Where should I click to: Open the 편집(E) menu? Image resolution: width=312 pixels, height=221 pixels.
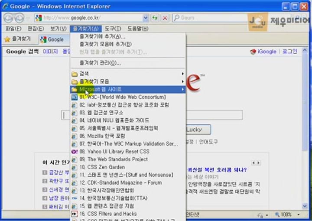(36, 29)
